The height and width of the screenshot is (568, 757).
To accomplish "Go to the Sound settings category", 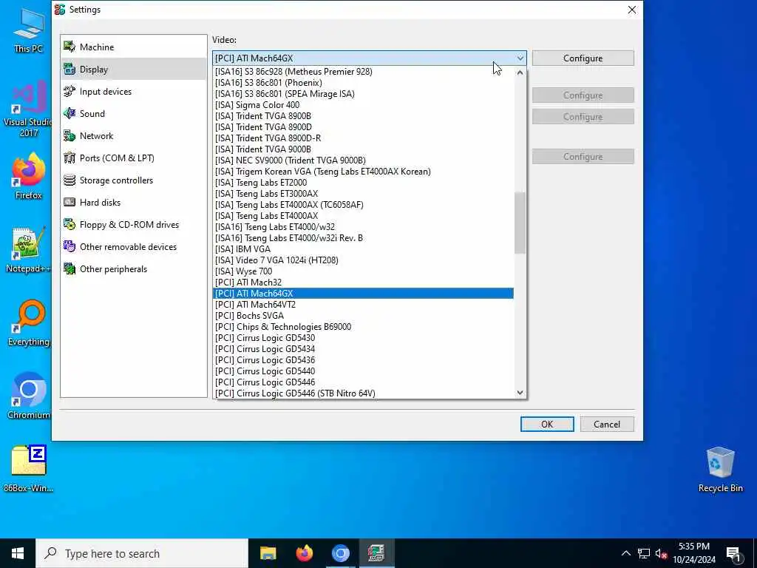I will click(x=134, y=113).
